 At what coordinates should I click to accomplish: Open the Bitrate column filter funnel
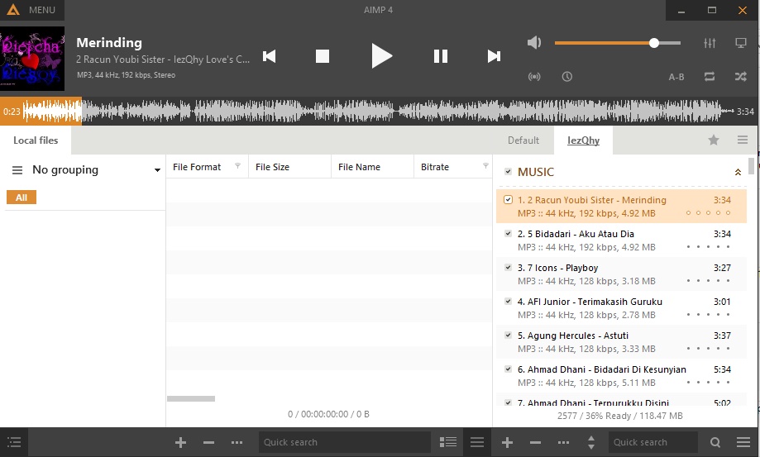click(x=485, y=165)
